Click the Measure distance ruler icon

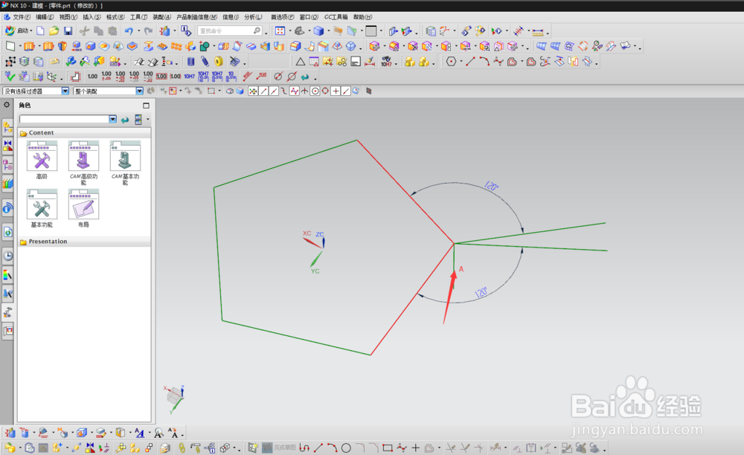pyautogui.click(x=538, y=31)
